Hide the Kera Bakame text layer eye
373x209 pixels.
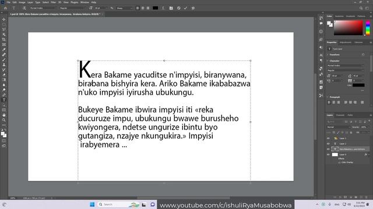click(x=328, y=149)
